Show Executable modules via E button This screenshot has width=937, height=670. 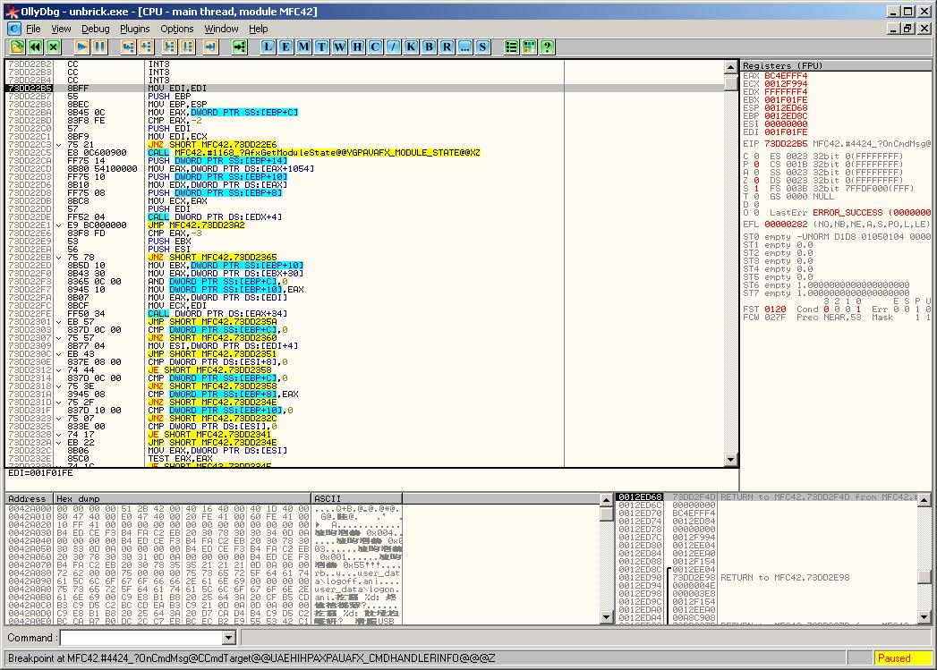coord(285,47)
